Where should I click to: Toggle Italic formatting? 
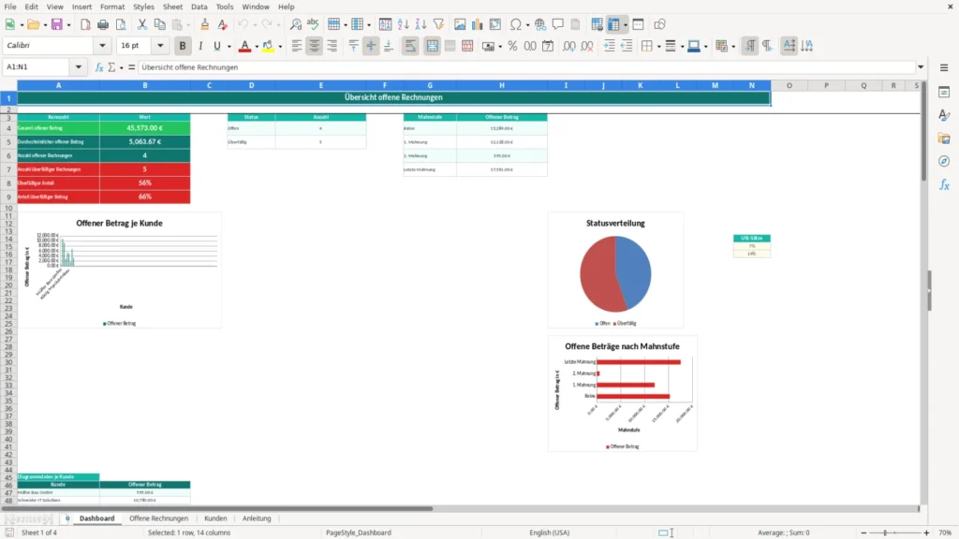pos(200,46)
